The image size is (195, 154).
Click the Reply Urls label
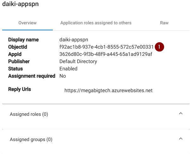[x=20, y=89]
